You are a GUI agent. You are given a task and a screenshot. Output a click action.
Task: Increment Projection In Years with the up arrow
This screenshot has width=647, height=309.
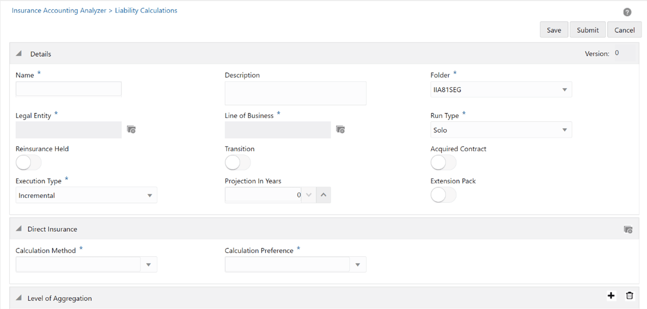tap(323, 195)
